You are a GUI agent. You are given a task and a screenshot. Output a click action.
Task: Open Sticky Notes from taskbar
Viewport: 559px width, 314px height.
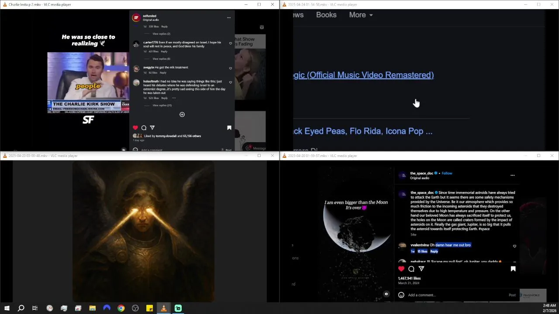(149, 308)
